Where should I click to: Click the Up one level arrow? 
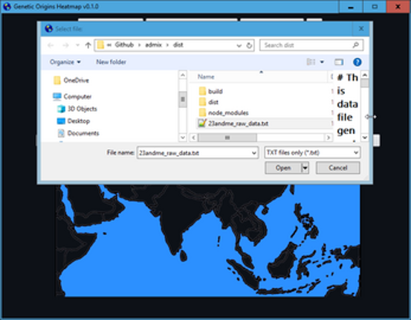coord(88,45)
